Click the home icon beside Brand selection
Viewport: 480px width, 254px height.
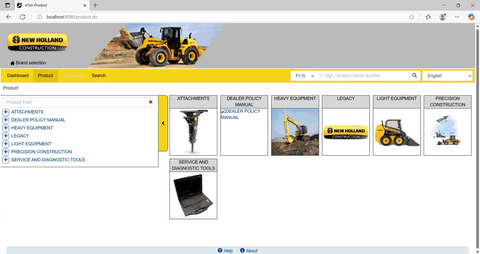(12, 63)
